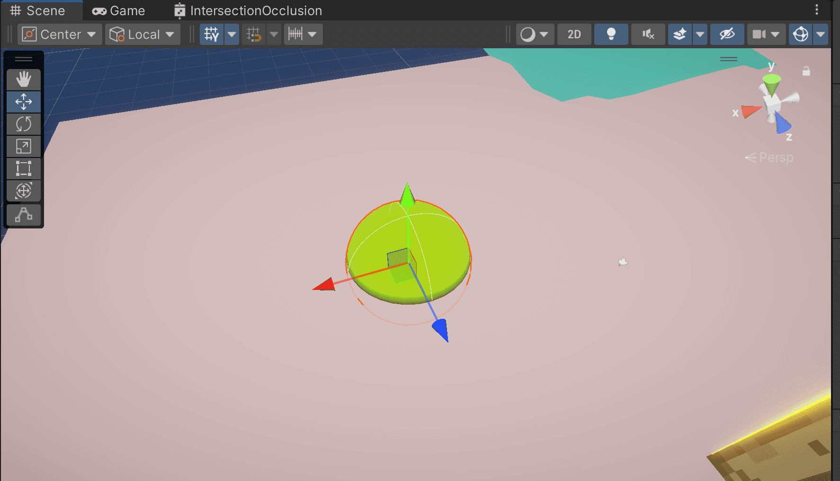Expand the scene effects options arrow
Image resolution: width=840 pixels, height=481 pixels.
pos(700,35)
